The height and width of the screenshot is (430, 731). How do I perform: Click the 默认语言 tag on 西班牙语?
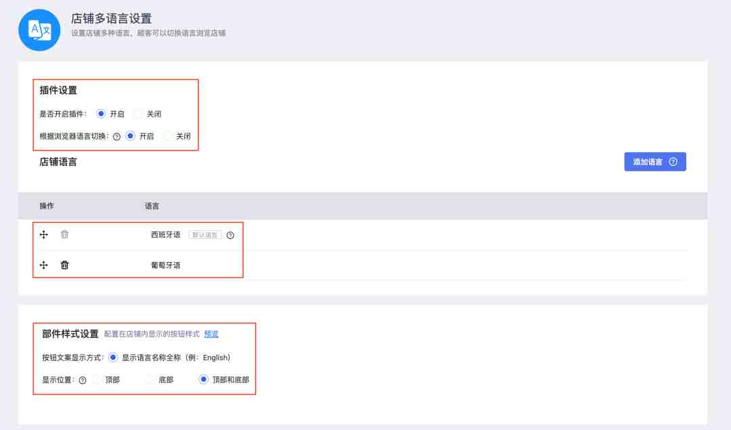[205, 234]
